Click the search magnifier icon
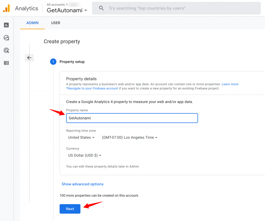 (101, 8)
